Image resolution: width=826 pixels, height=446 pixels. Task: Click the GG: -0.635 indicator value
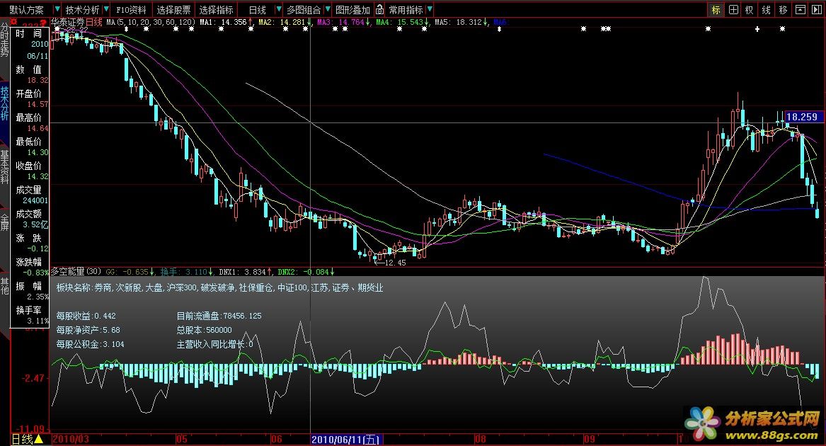128,272
